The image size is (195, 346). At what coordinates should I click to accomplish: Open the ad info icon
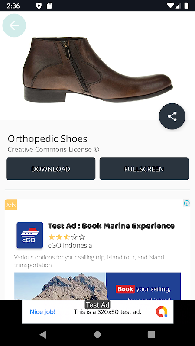187,203
